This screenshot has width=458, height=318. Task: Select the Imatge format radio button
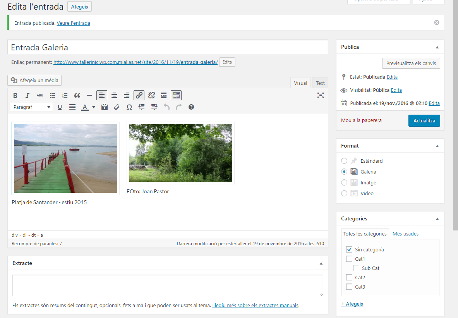point(344,182)
